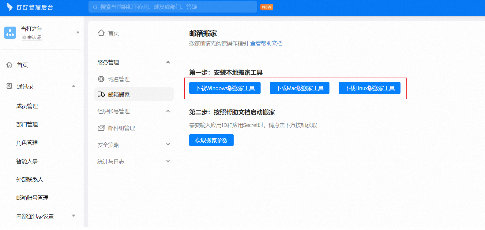The height and width of the screenshot is (230, 485).
Task: Expand the 安全策略 chevron
Action: [x=168, y=144]
